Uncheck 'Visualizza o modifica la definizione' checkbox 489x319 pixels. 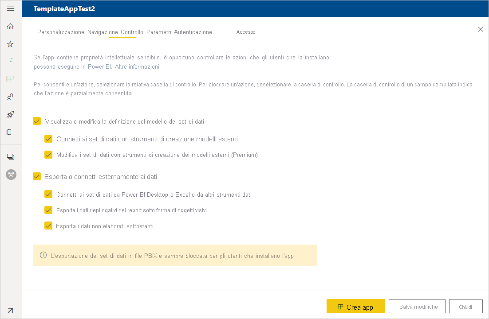pyautogui.click(x=37, y=121)
